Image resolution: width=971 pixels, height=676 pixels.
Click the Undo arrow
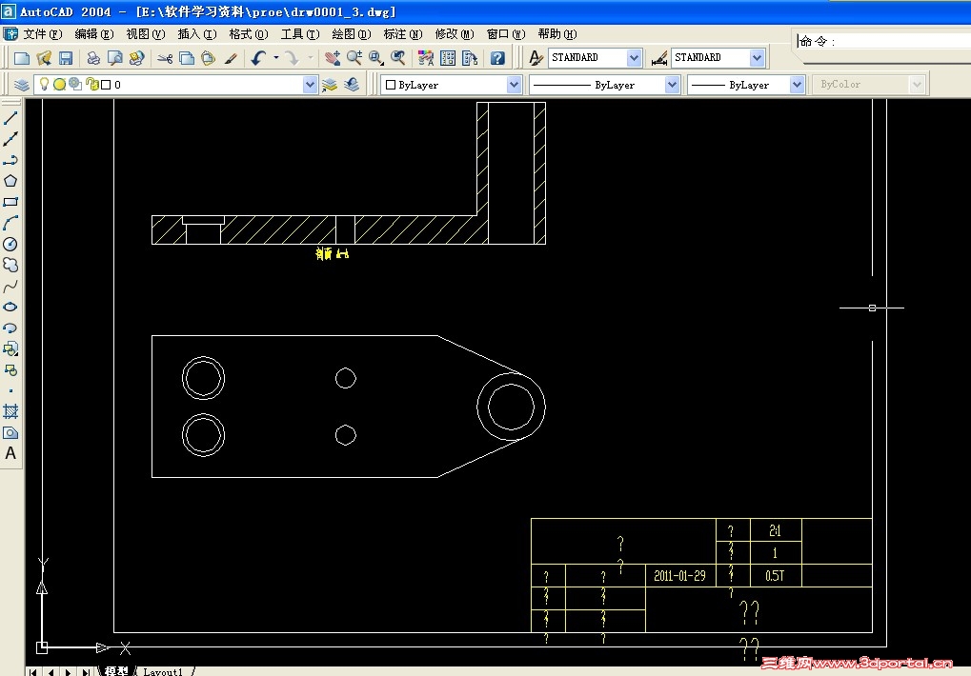258,58
